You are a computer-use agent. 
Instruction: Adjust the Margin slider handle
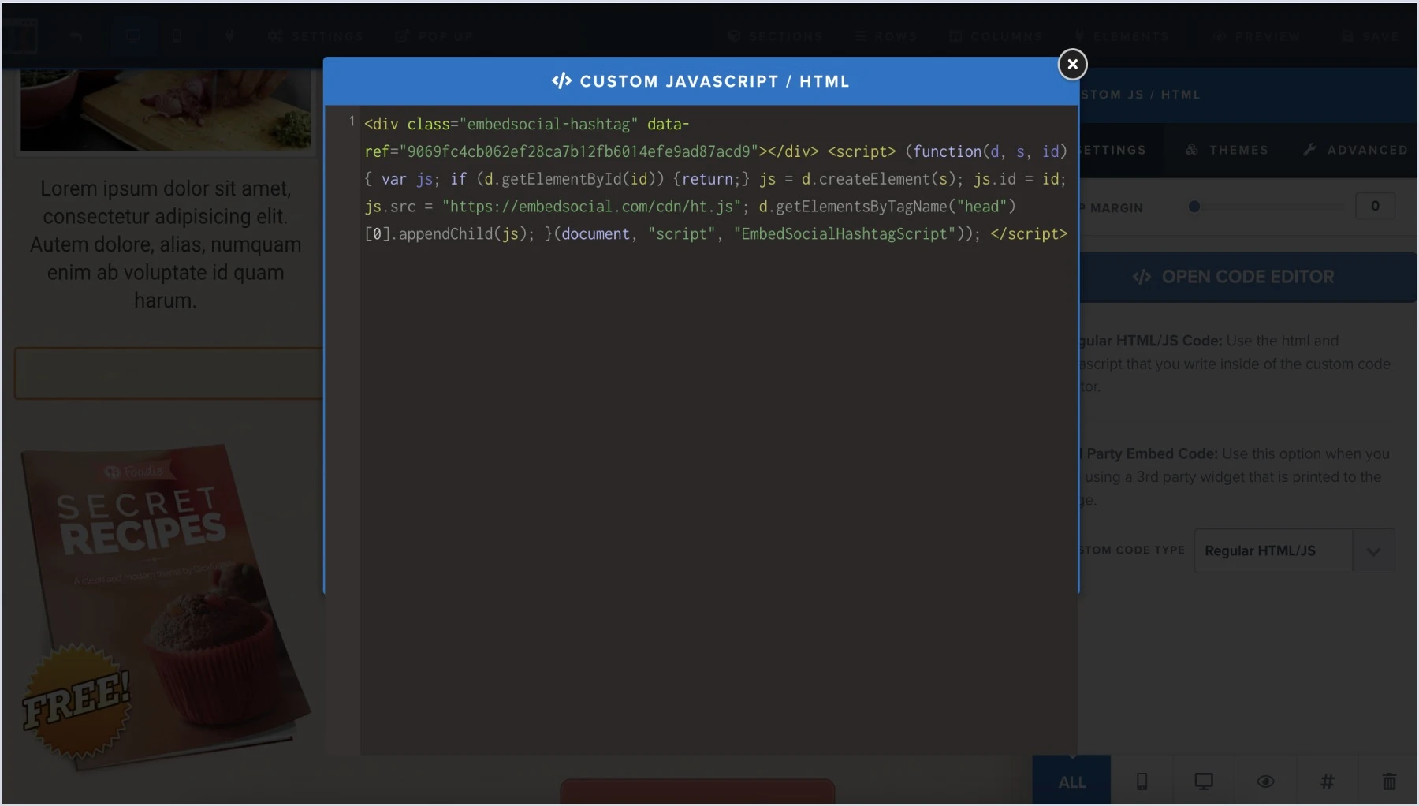click(1194, 207)
